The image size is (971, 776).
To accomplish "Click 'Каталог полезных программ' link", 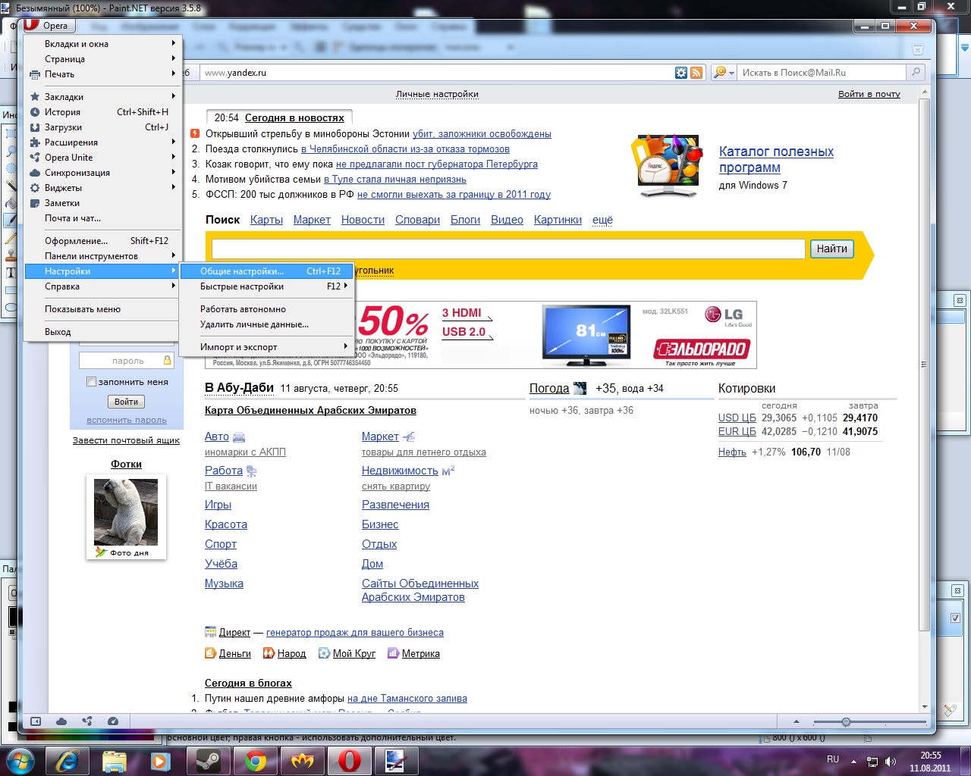I will pos(776,159).
